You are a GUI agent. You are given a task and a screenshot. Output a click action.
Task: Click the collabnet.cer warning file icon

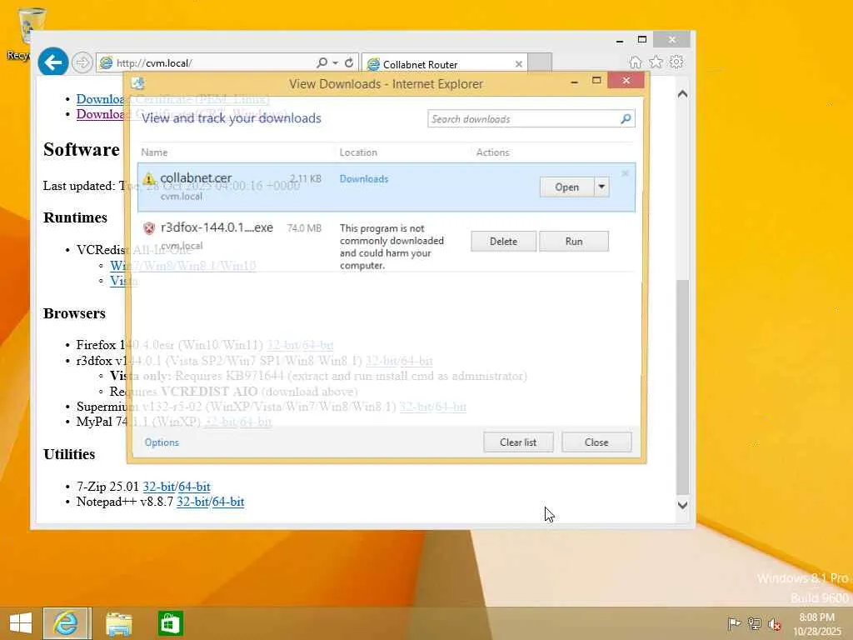tap(149, 178)
